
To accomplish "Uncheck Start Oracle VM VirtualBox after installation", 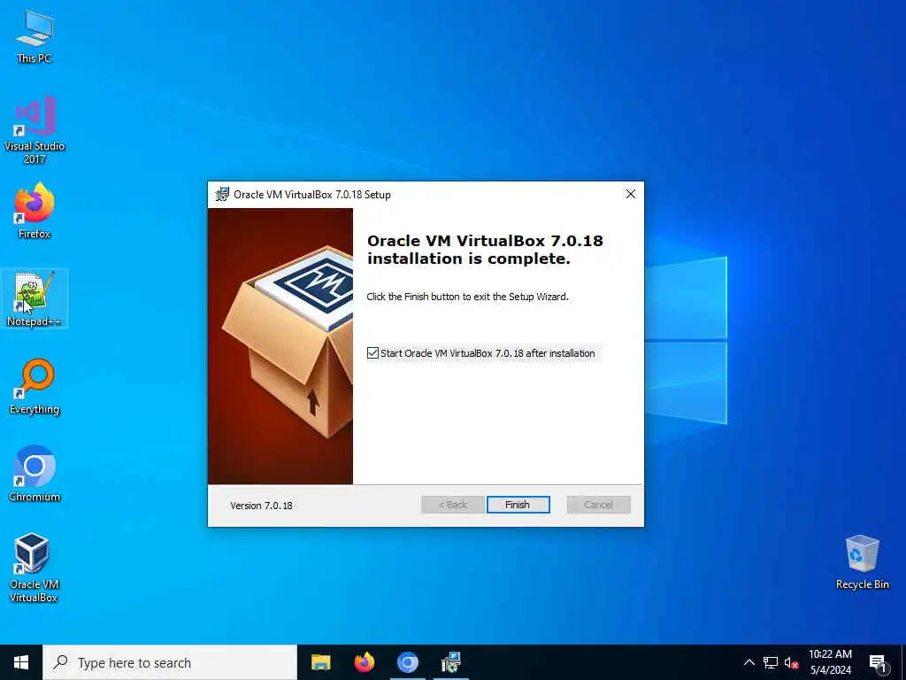I will [372, 352].
